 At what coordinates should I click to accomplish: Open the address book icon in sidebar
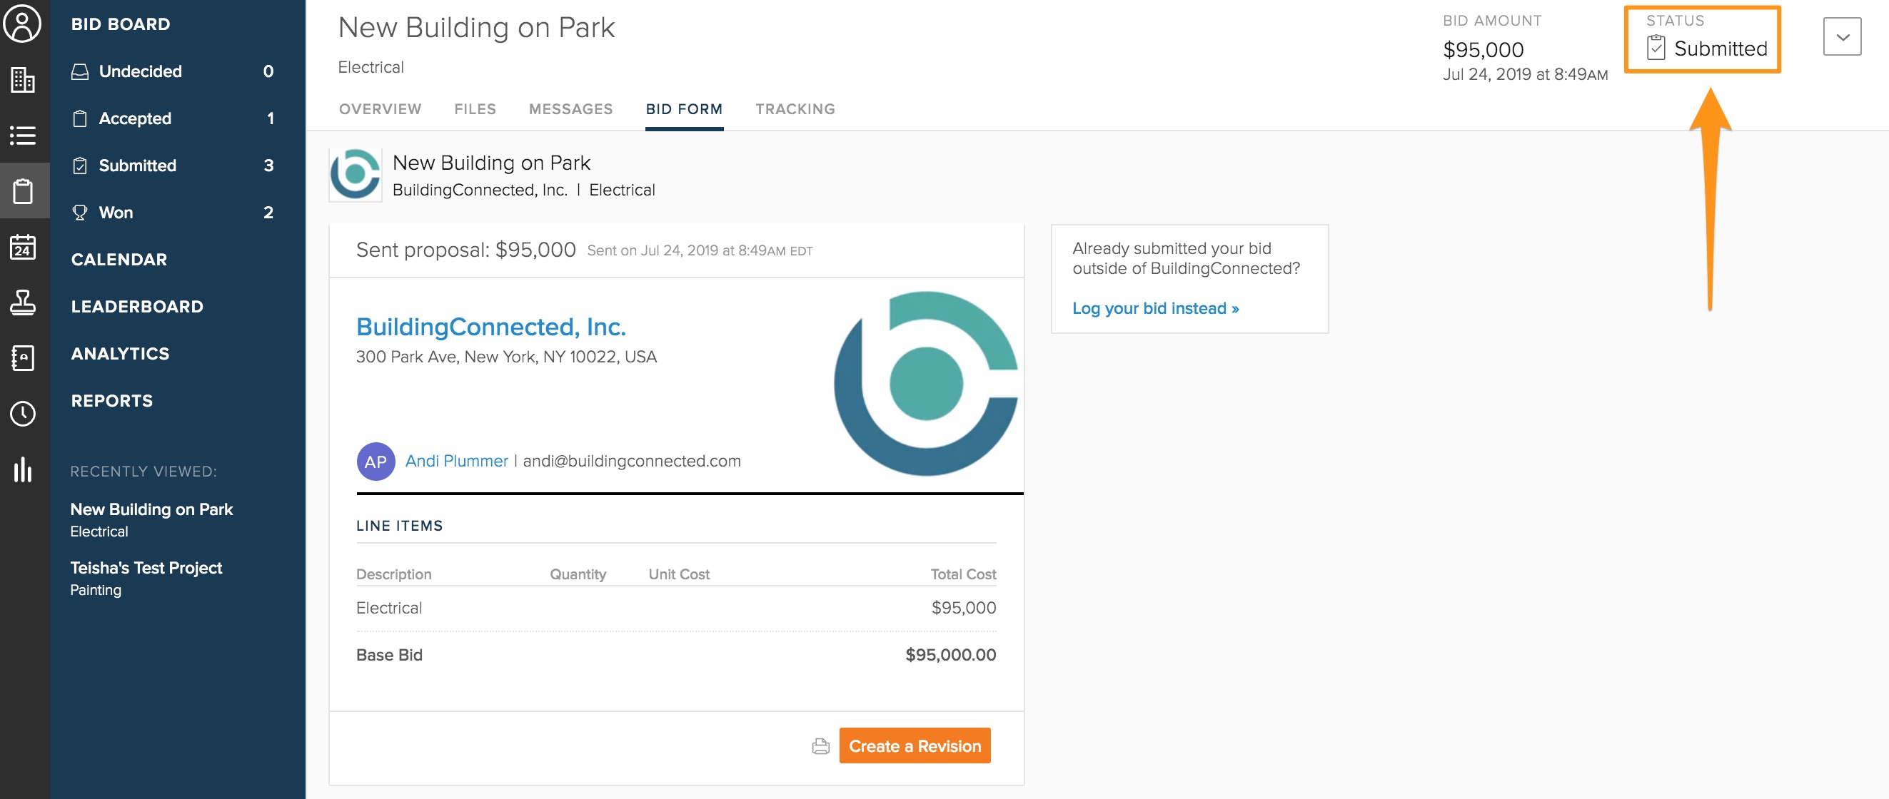pyautogui.click(x=23, y=357)
